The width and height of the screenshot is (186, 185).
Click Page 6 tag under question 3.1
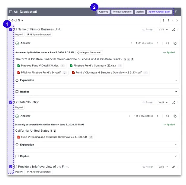point(19,172)
